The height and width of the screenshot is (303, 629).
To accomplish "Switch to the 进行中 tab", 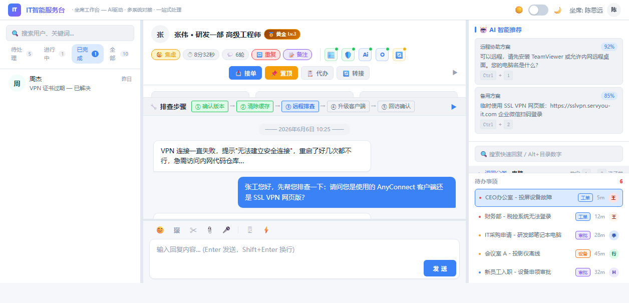I will tap(54, 54).
